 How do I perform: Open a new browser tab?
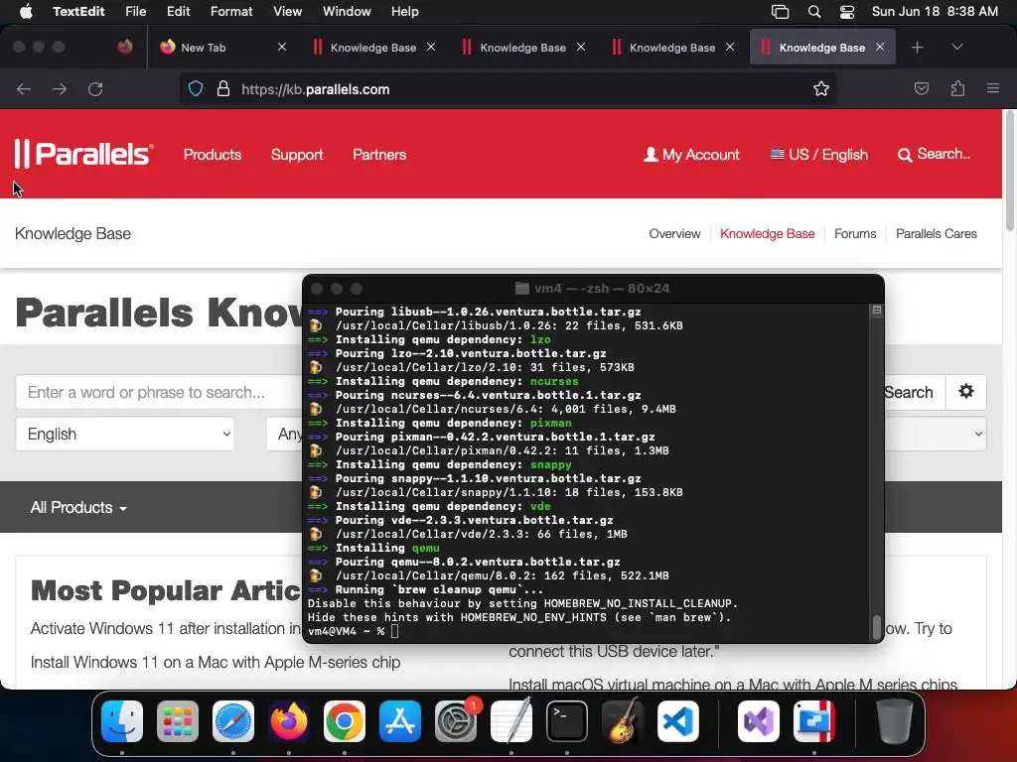click(917, 48)
